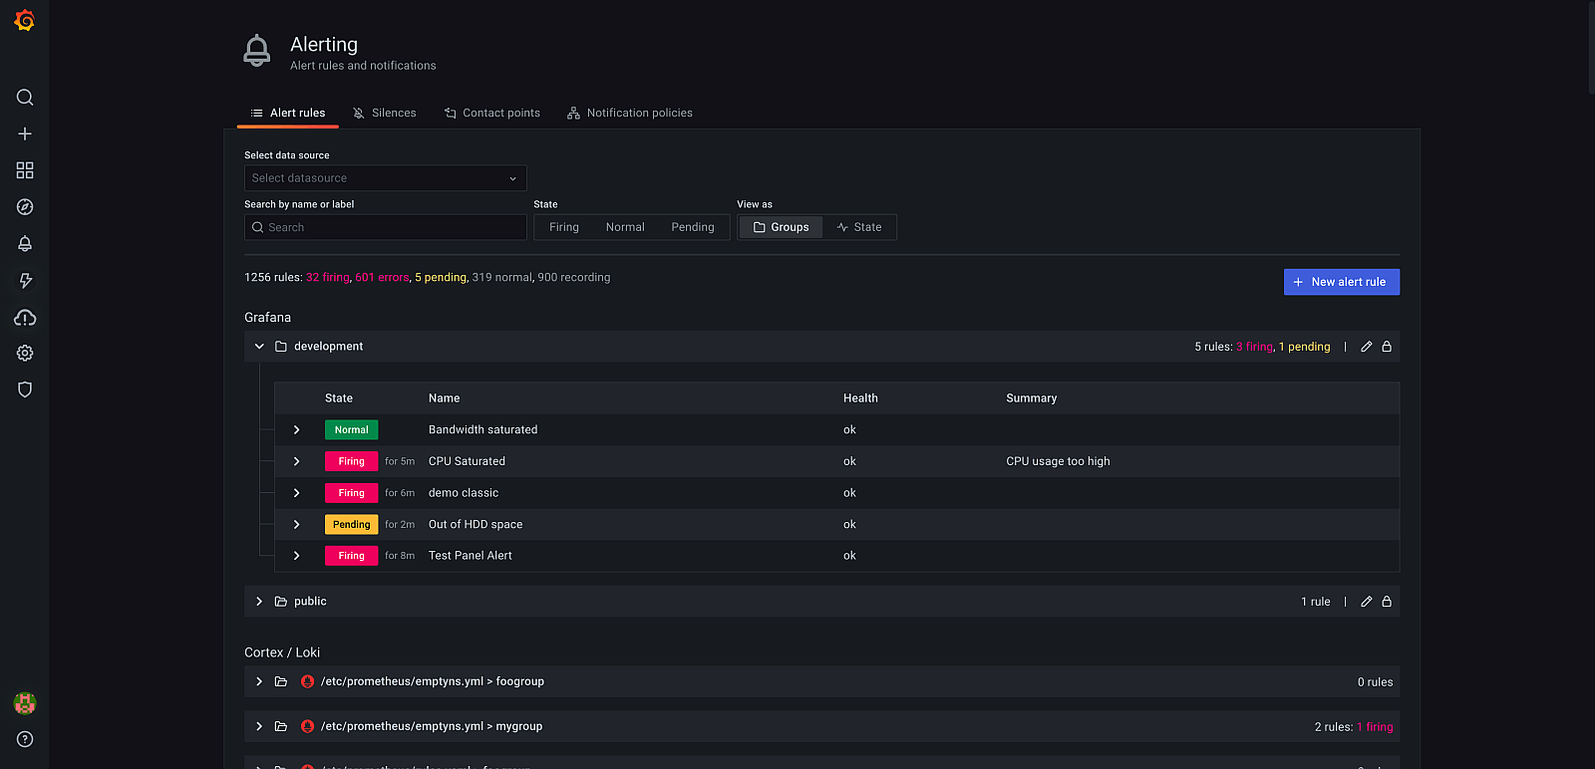Collapse the development folder group

(x=259, y=347)
